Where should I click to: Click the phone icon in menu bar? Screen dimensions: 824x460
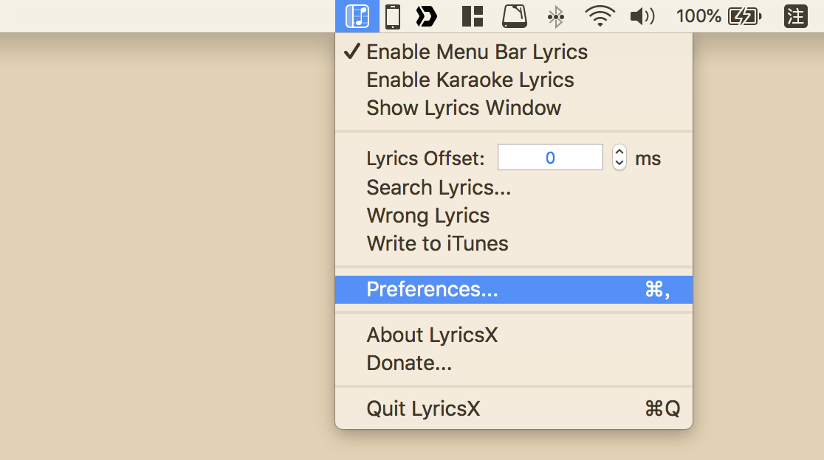click(x=393, y=16)
